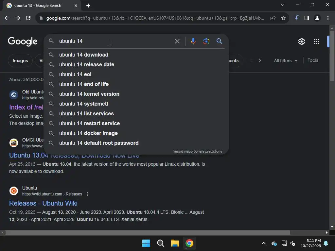
Task: Open the tab search chevron
Action: click(282, 5)
